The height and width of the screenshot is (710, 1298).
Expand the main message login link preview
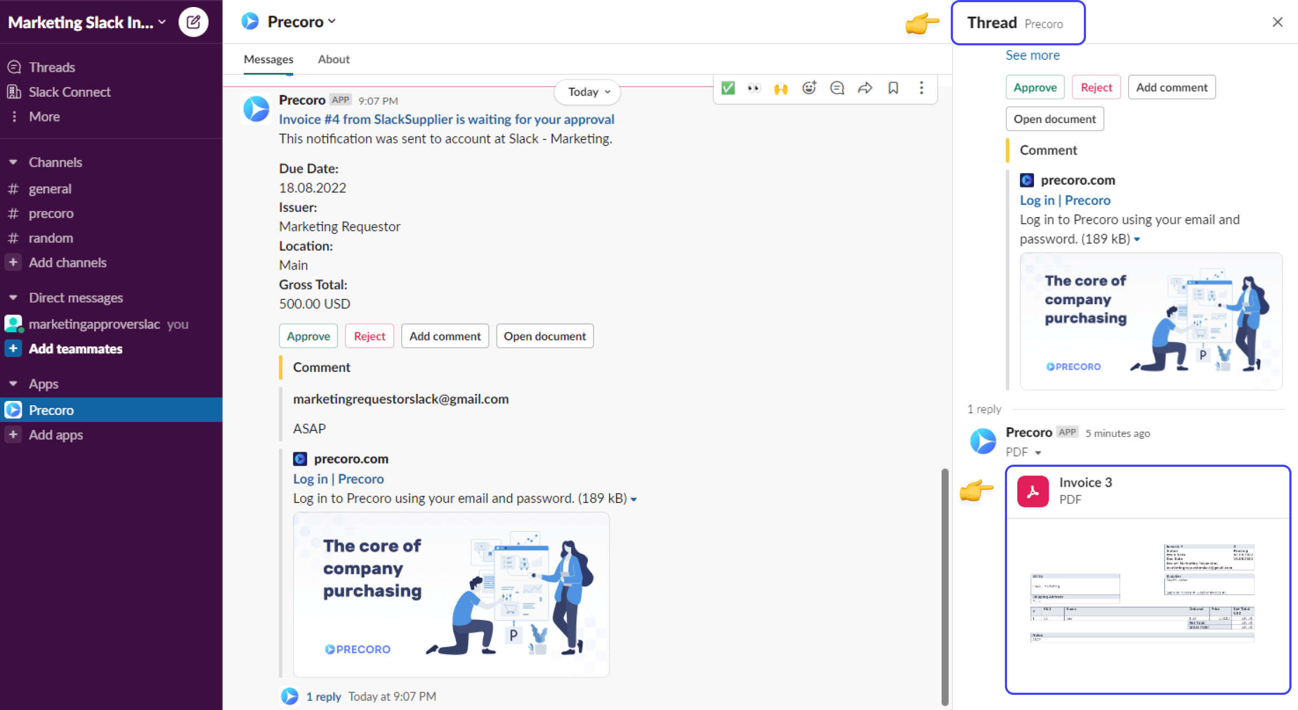coord(635,498)
